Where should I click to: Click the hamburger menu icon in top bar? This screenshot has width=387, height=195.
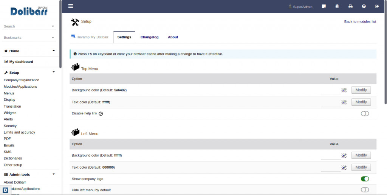(71, 6)
